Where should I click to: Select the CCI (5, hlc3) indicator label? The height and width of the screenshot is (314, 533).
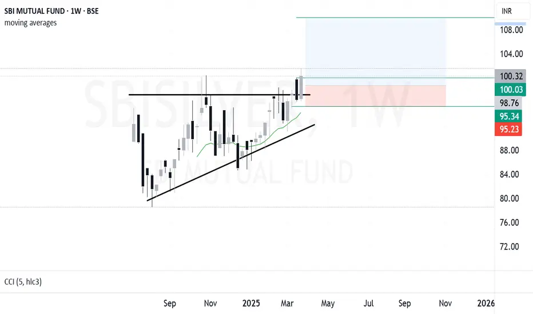tap(23, 282)
